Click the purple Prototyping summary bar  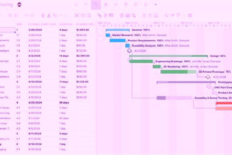186,82
